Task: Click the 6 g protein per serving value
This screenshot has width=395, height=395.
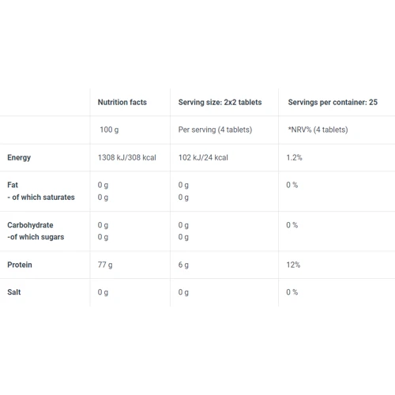Action: pyautogui.click(x=183, y=265)
